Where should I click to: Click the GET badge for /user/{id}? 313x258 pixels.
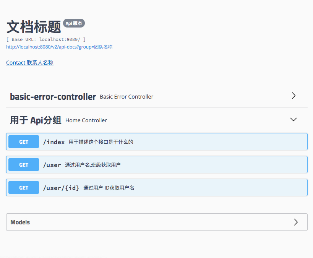pos(24,188)
